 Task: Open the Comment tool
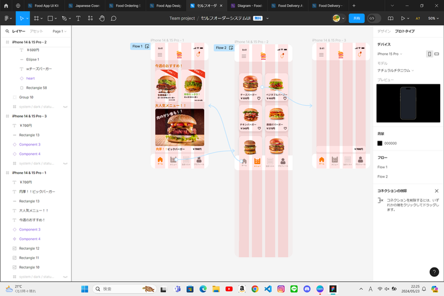tap(113, 18)
